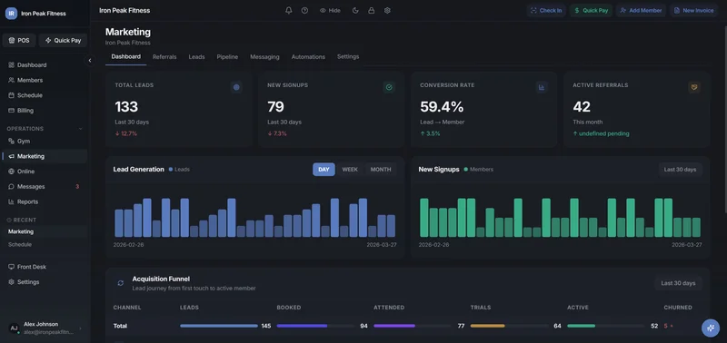Click the New Invoice button

pos(693,10)
